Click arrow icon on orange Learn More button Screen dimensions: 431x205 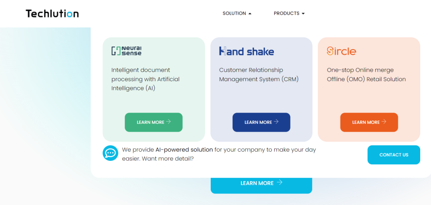click(x=384, y=122)
